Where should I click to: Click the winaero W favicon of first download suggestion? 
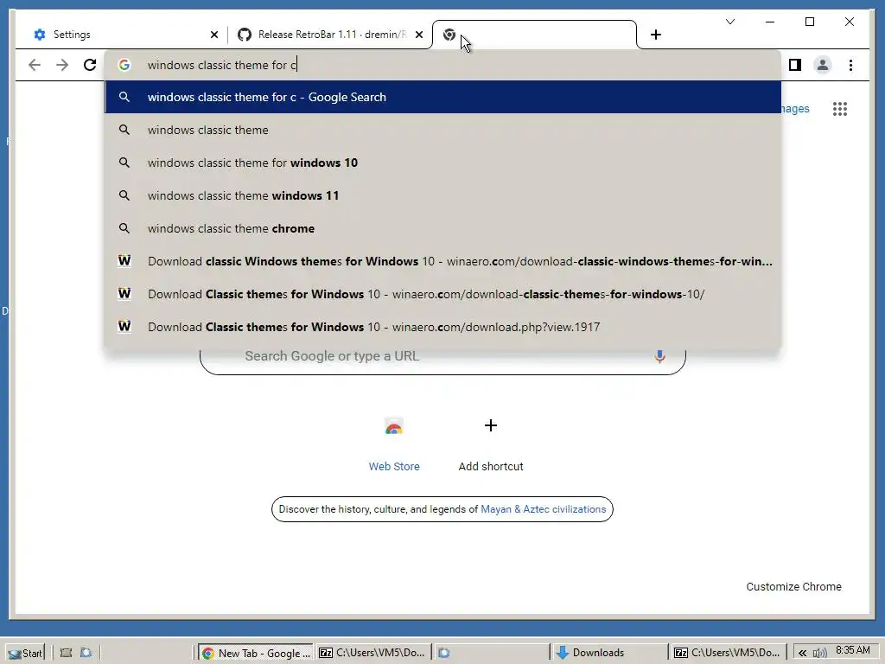[x=124, y=261]
